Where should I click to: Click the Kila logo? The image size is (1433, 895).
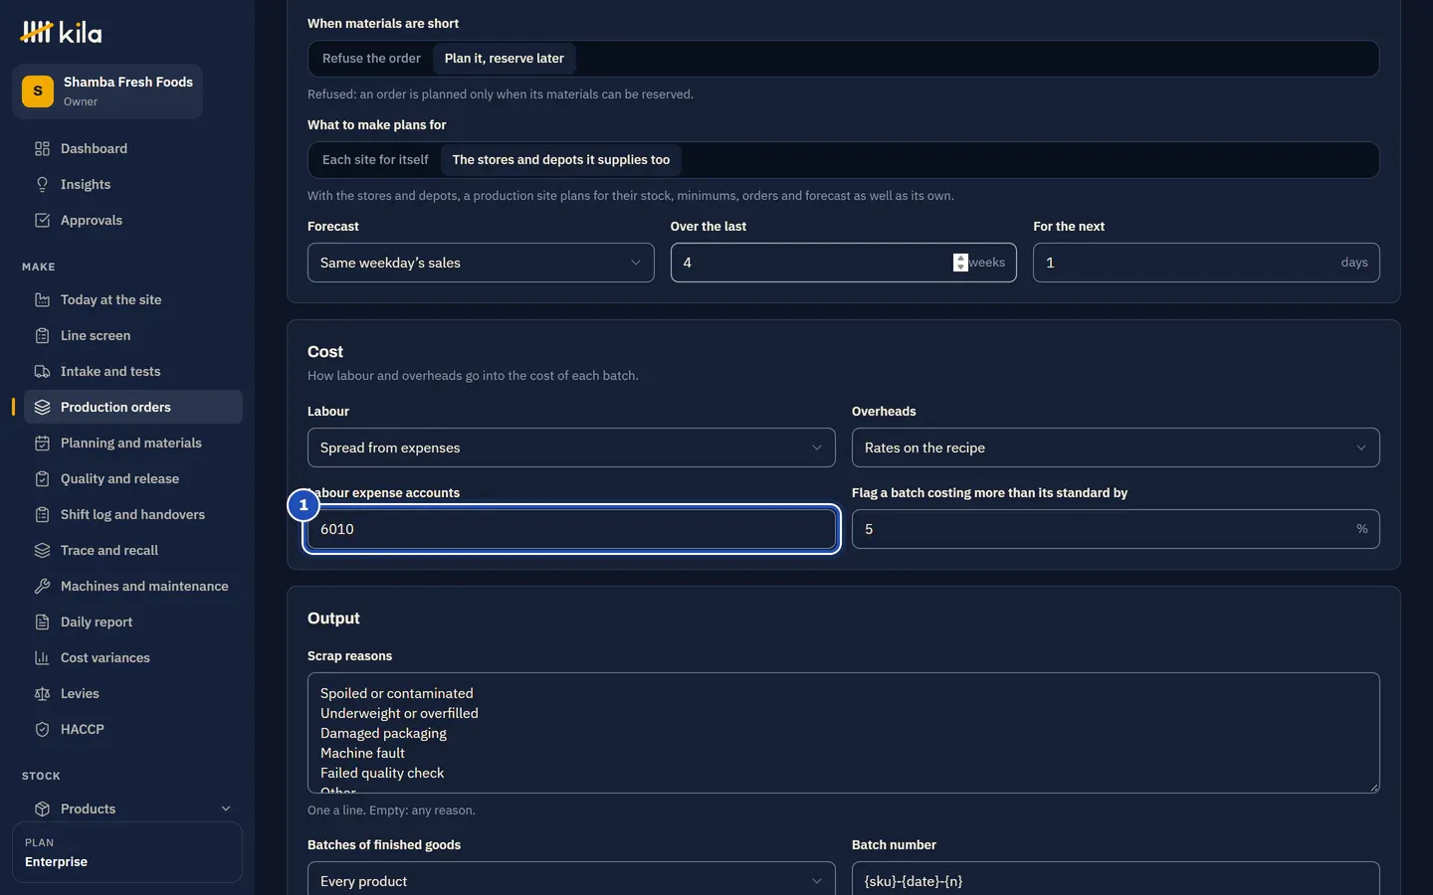click(61, 33)
